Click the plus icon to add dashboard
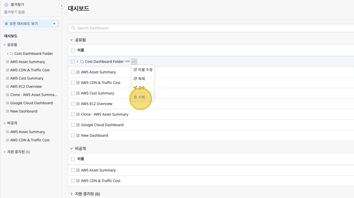 click(x=54, y=24)
